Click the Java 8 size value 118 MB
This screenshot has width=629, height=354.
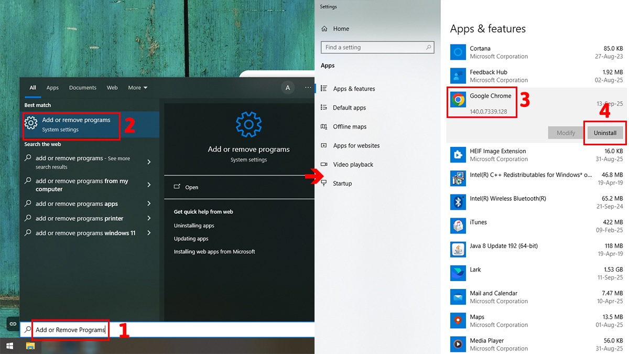[x=614, y=246]
